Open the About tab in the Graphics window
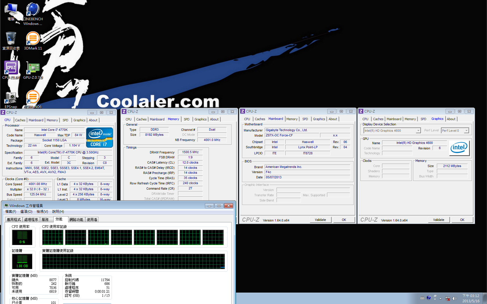487x304 pixels. [451, 119]
